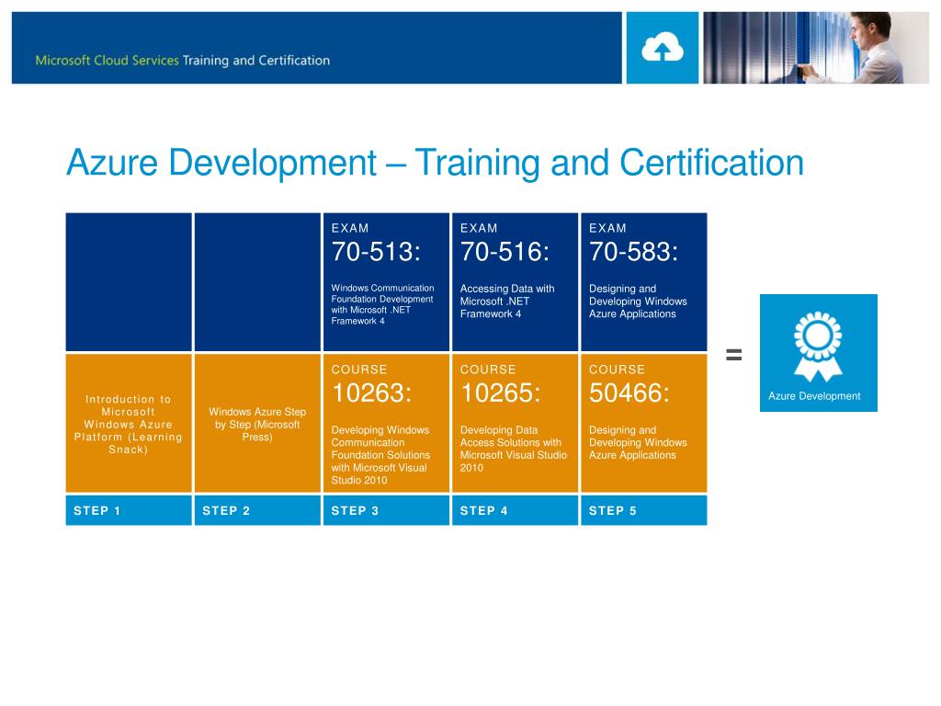Click exam description 'Designing and Developing Windows Azure Applications'
This screenshot has width=941, height=706.
pos(638,302)
